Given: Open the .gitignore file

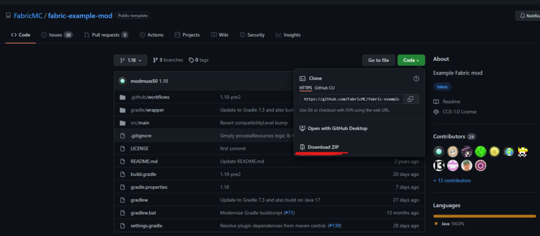Looking at the screenshot, I should click(x=141, y=135).
